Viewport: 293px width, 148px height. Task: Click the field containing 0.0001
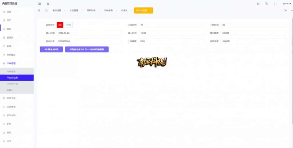click(x=254, y=33)
